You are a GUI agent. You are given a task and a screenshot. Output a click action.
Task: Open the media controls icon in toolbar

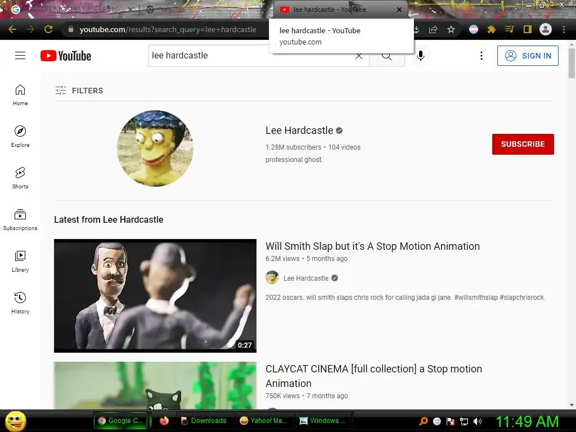pos(509,29)
